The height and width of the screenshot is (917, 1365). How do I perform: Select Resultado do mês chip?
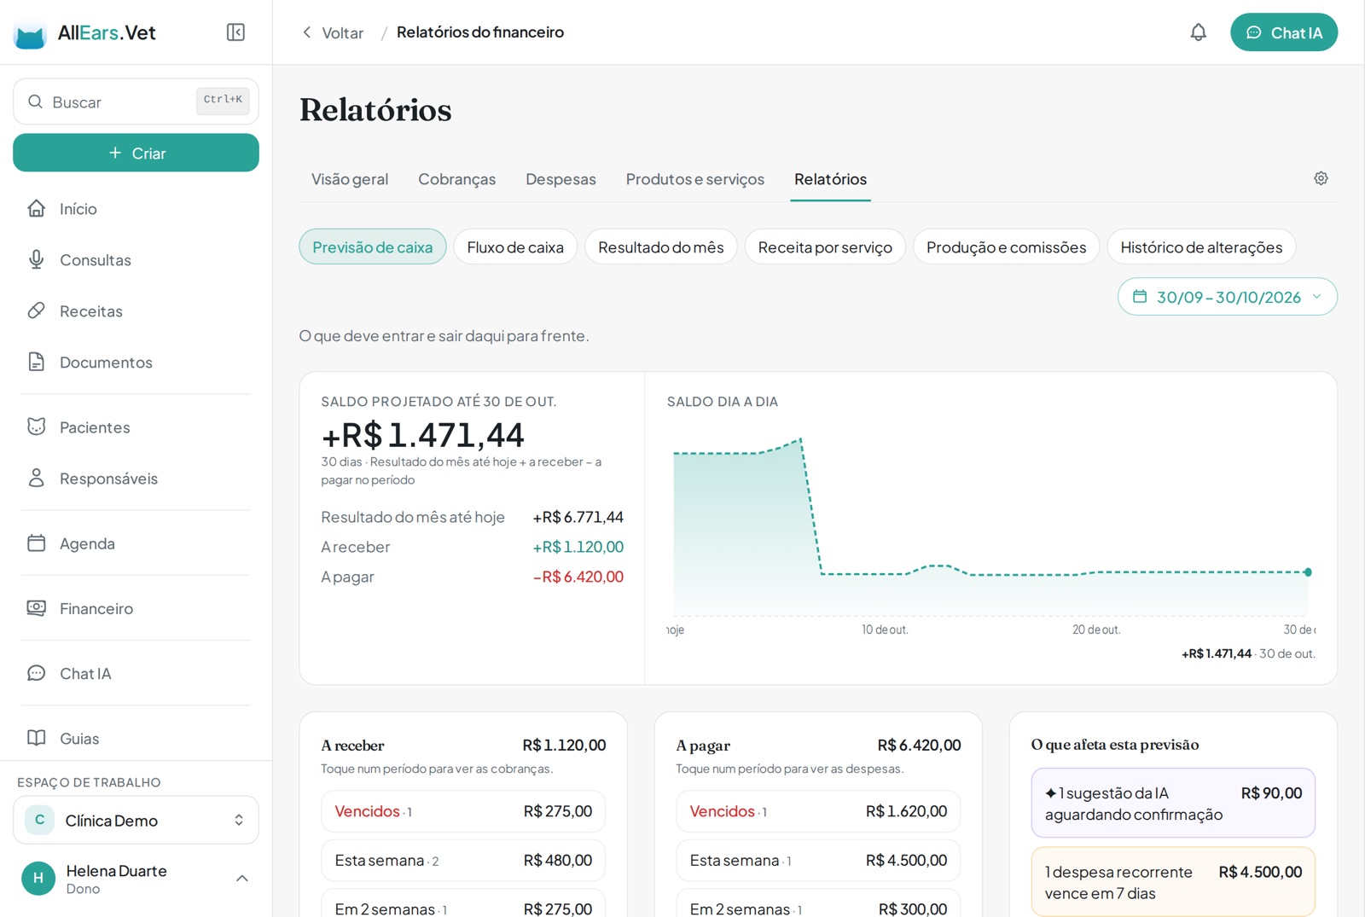pyautogui.click(x=661, y=247)
